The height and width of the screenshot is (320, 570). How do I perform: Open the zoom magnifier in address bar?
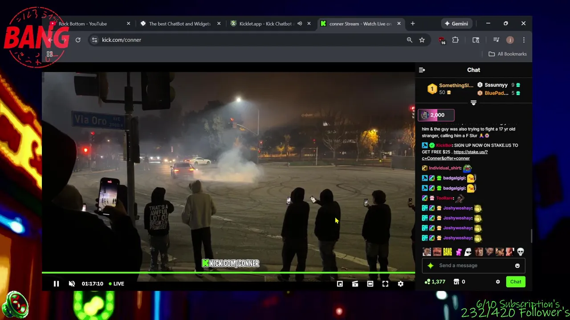(409, 40)
